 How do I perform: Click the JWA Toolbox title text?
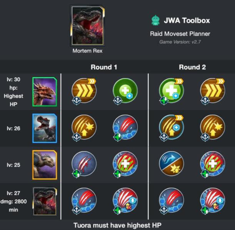pos(187,20)
